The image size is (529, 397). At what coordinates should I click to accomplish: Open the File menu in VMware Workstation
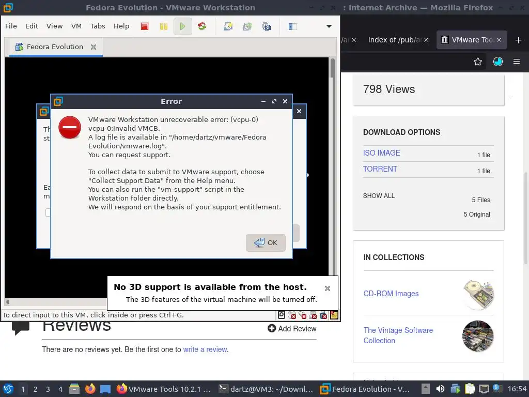[11, 26]
